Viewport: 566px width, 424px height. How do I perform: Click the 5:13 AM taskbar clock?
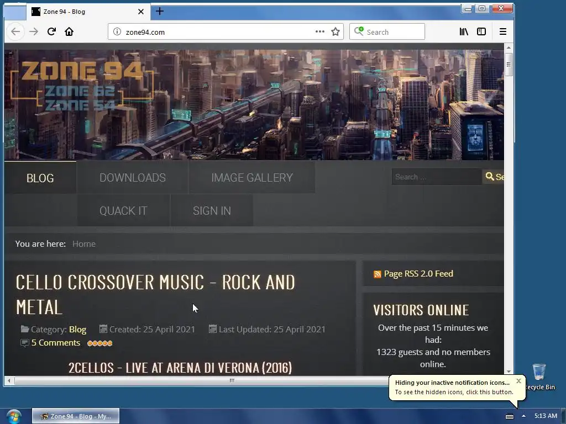[x=546, y=416]
